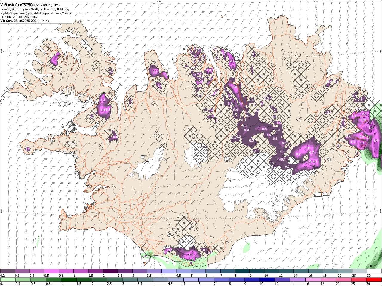
Task: Pick dark teal upper swatch starting at 8
Action: [242, 271]
